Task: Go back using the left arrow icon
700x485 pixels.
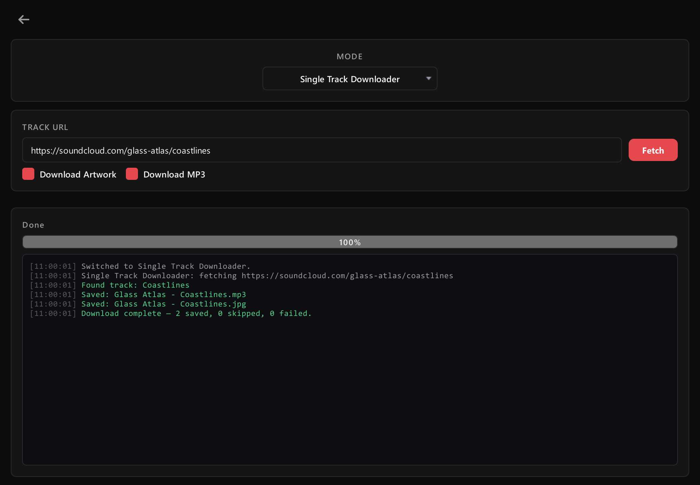Action: (24, 20)
